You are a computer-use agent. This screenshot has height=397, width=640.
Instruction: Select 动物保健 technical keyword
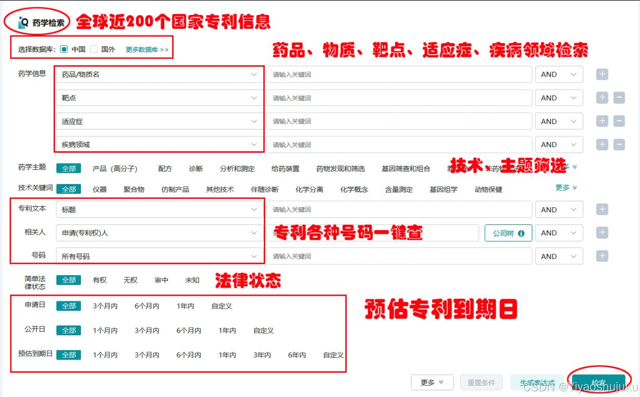tap(489, 189)
